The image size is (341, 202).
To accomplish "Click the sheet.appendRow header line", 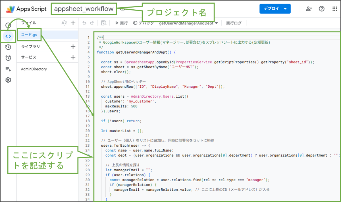I will (163, 87).
